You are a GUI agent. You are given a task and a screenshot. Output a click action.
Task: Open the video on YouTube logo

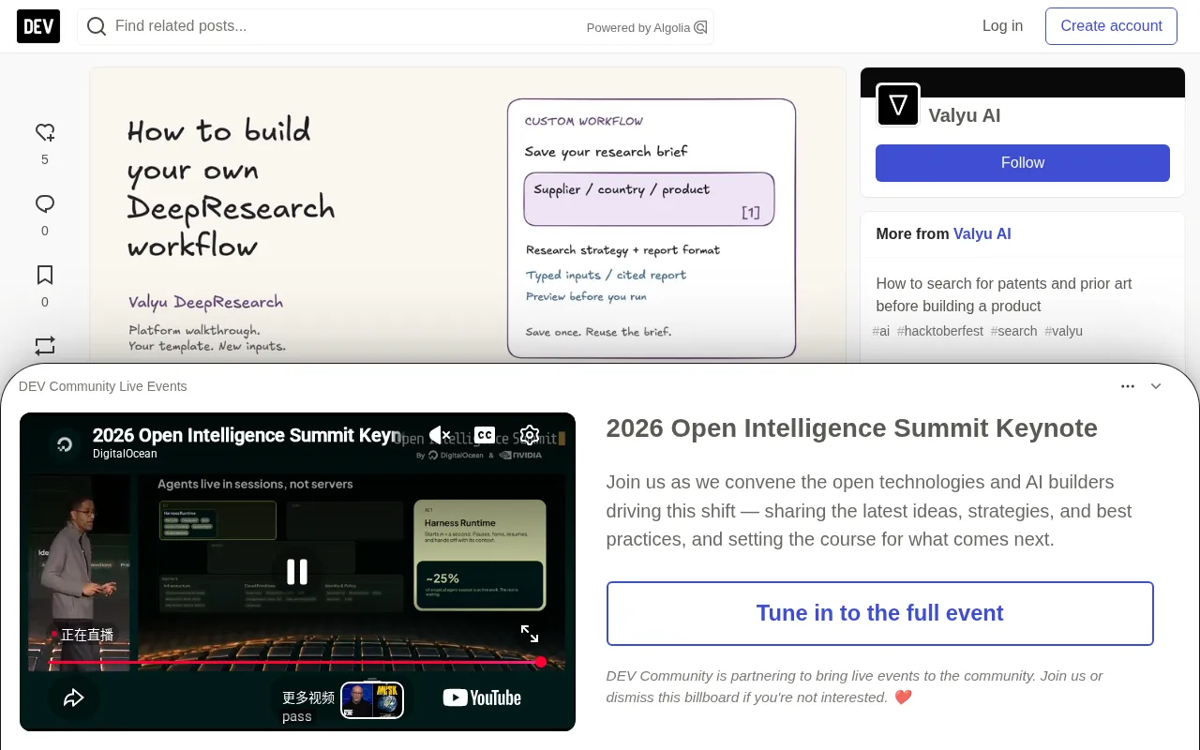coord(482,697)
